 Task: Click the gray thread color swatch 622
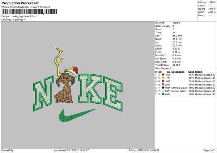point(163,81)
